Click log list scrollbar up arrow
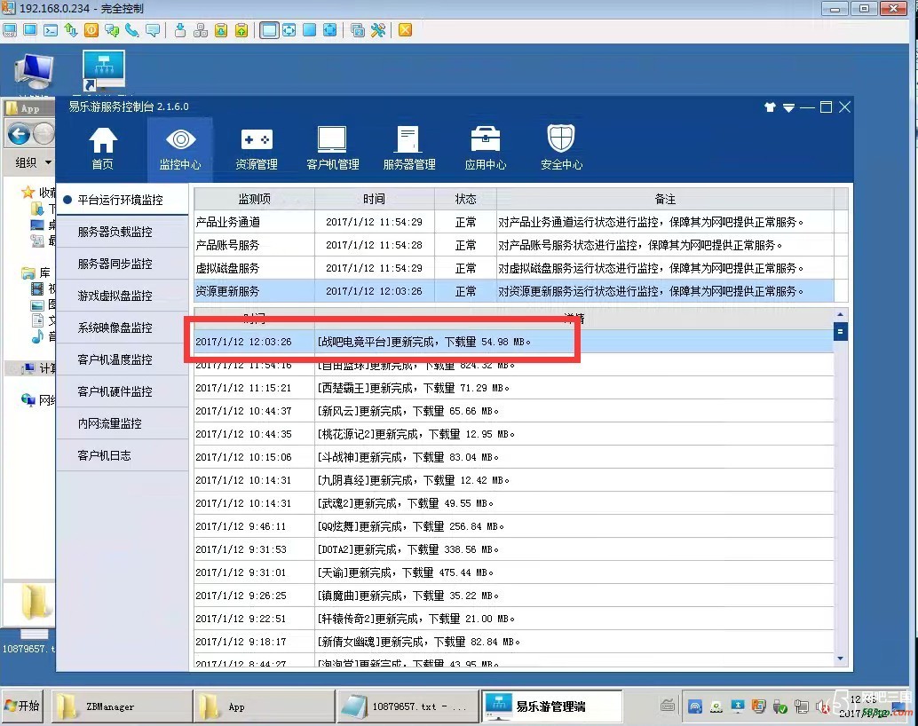 [x=840, y=314]
